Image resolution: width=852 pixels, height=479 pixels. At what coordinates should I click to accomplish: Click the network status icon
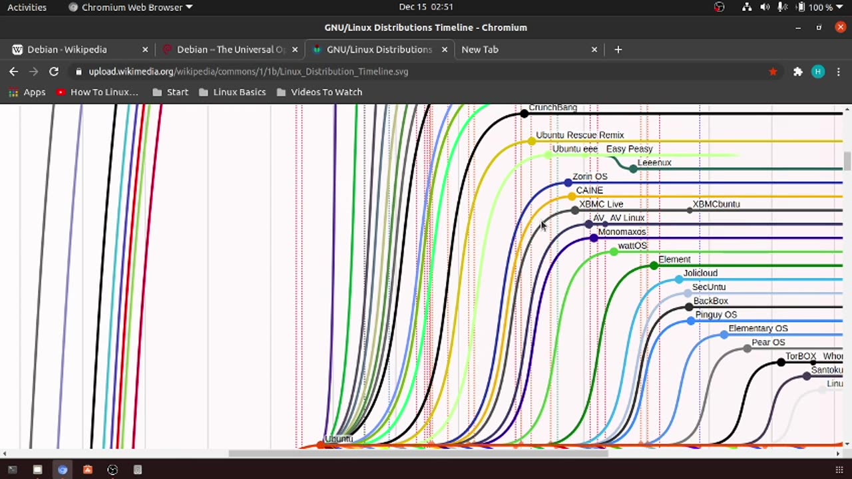point(747,7)
